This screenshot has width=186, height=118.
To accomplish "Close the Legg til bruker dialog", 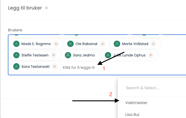I will coord(46,8).
